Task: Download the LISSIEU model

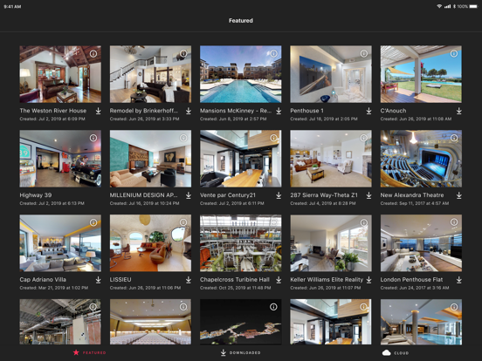Action: (x=188, y=280)
